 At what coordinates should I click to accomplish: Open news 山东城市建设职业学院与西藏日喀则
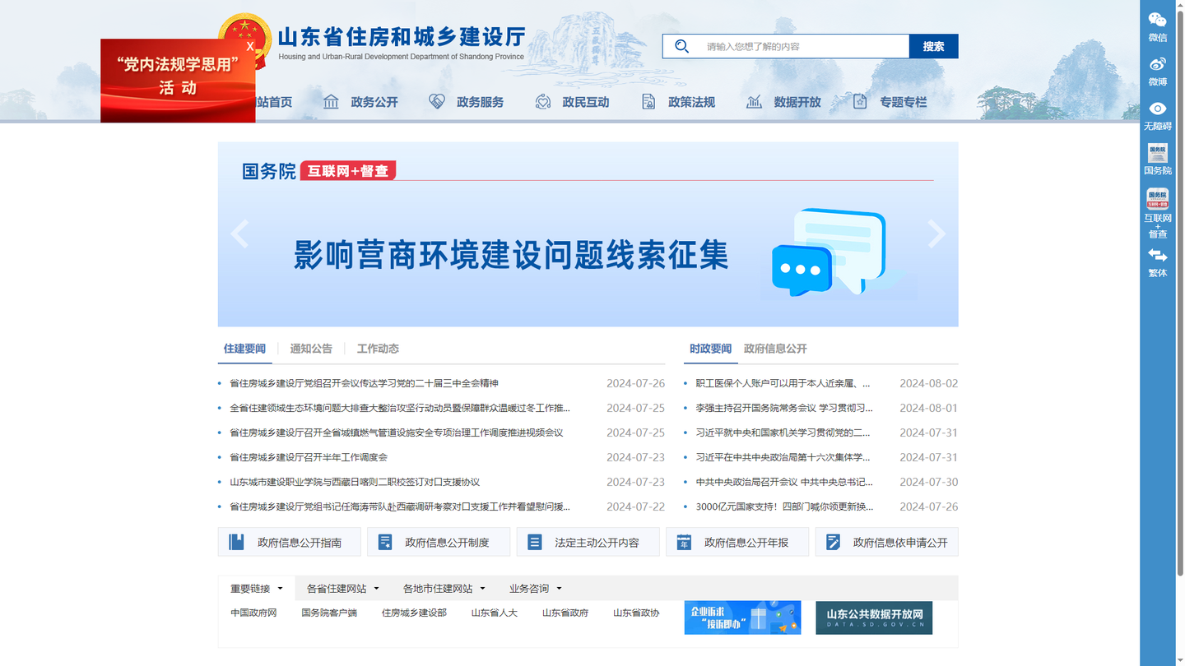coord(355,482)
